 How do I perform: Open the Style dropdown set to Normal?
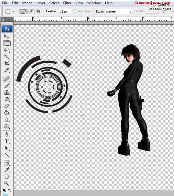click(x=118, y=12)
